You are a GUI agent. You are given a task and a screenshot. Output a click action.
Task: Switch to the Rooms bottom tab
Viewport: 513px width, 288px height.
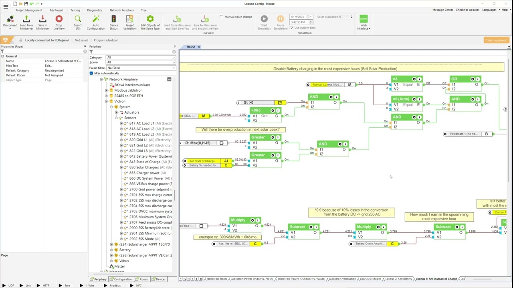pyautogui.click(x=142, y=279)
